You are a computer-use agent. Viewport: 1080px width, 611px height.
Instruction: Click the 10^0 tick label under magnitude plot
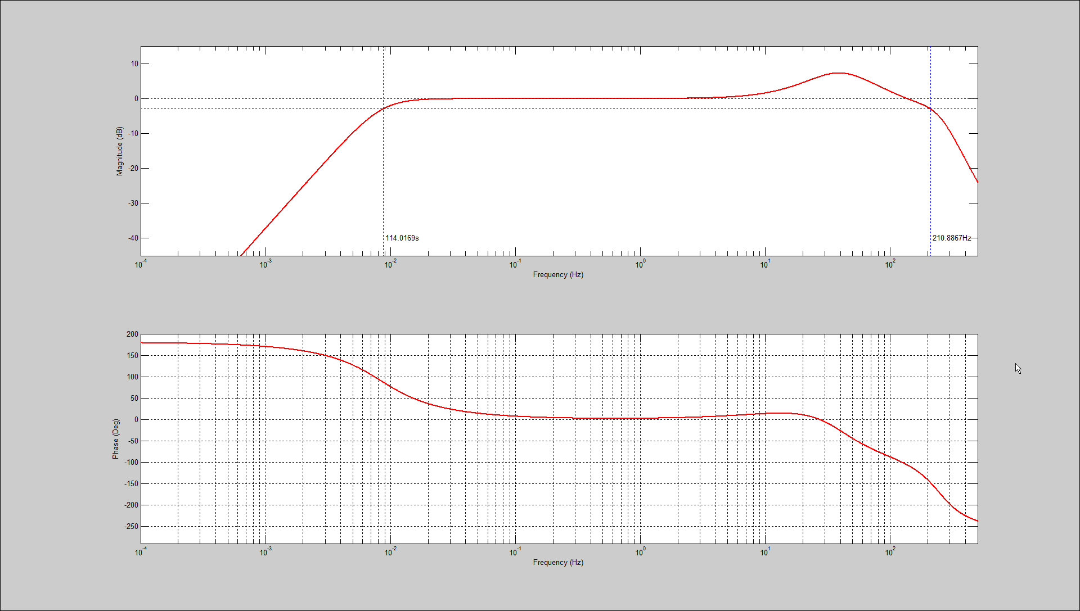coord(640,264)
